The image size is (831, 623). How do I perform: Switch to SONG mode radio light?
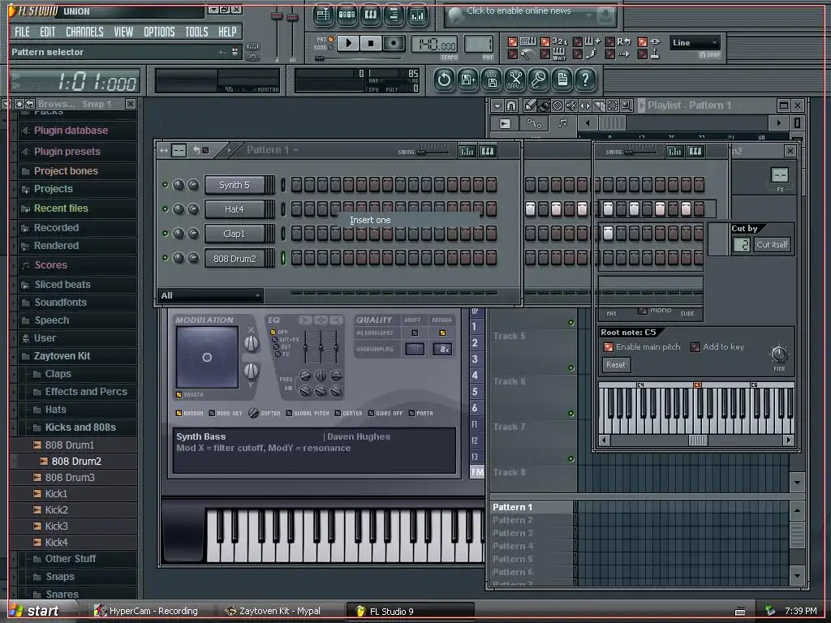331,48
